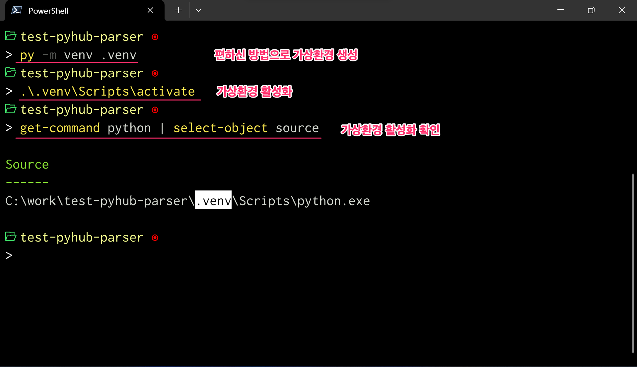Click the 'get-command python' command text

(86, 128)
